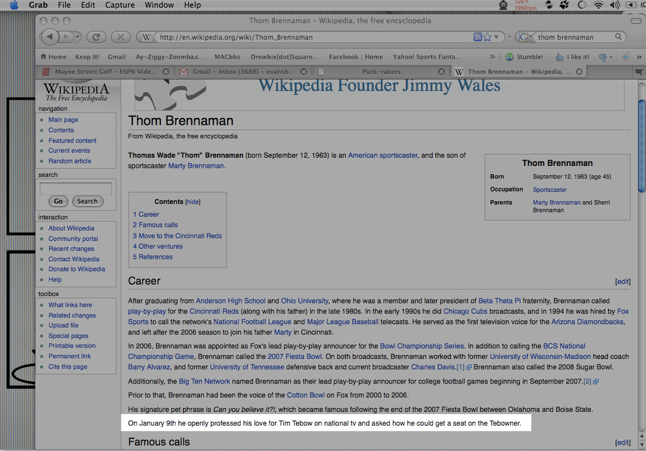Click the thumbs-down toolbar icon

602,57
